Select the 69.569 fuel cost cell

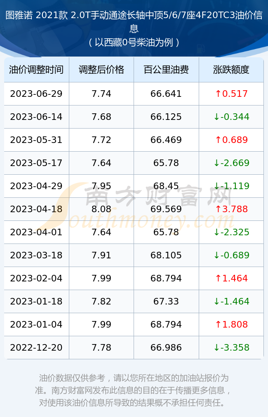(166, 209)
